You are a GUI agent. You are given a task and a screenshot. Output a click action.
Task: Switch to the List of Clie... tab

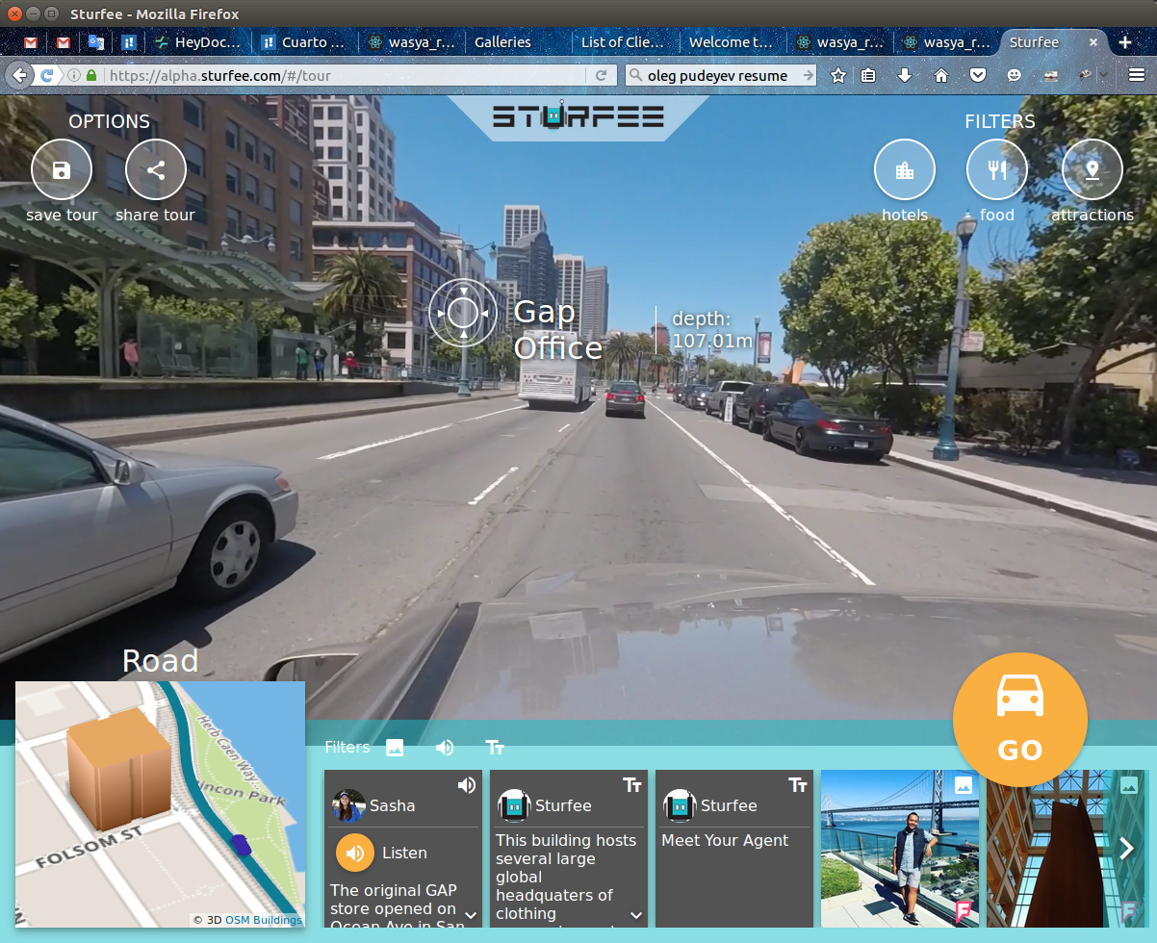click(x=623, y=42)
